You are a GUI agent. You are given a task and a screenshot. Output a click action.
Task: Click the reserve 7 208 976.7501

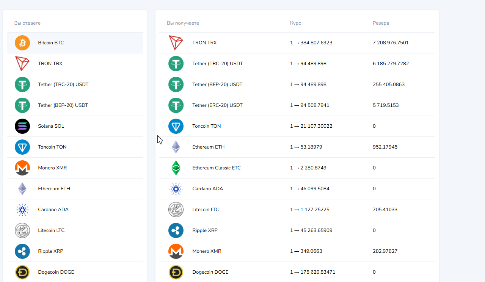point(391,43)
